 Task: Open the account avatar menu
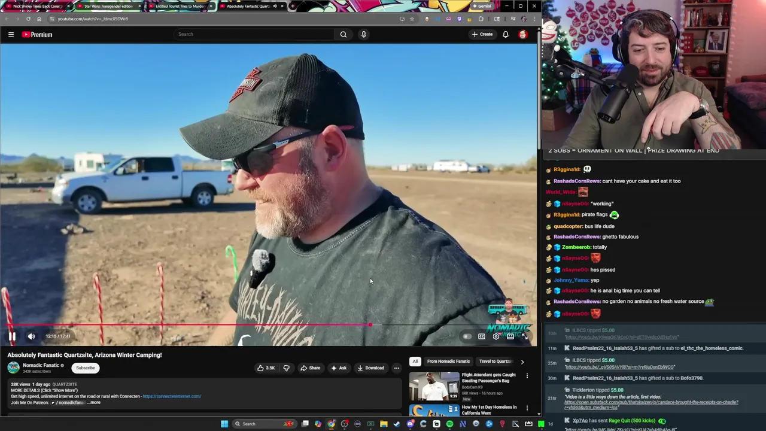[523, 34]
